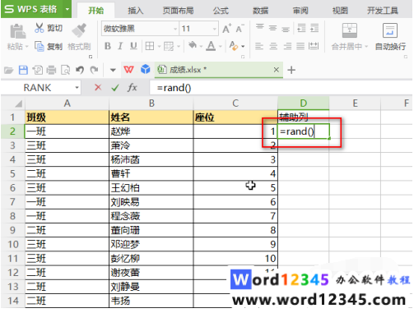
Task: Toggle underline formatting
Action: pos(133,46)
